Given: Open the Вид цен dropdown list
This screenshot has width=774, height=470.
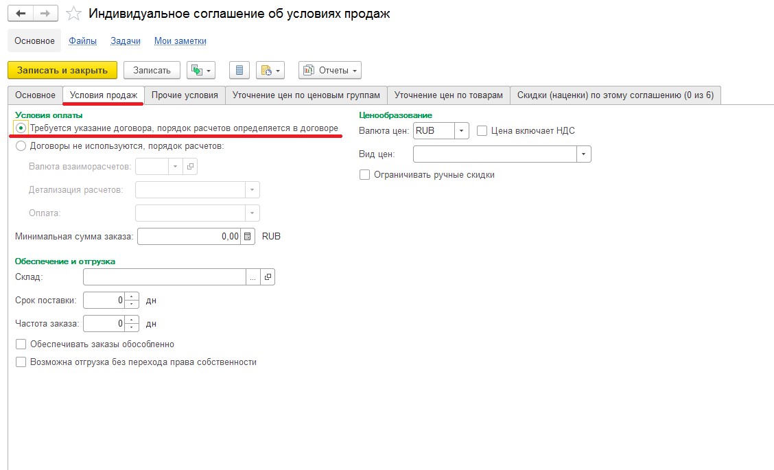Looking at the screenshot, I should point(584,154).
